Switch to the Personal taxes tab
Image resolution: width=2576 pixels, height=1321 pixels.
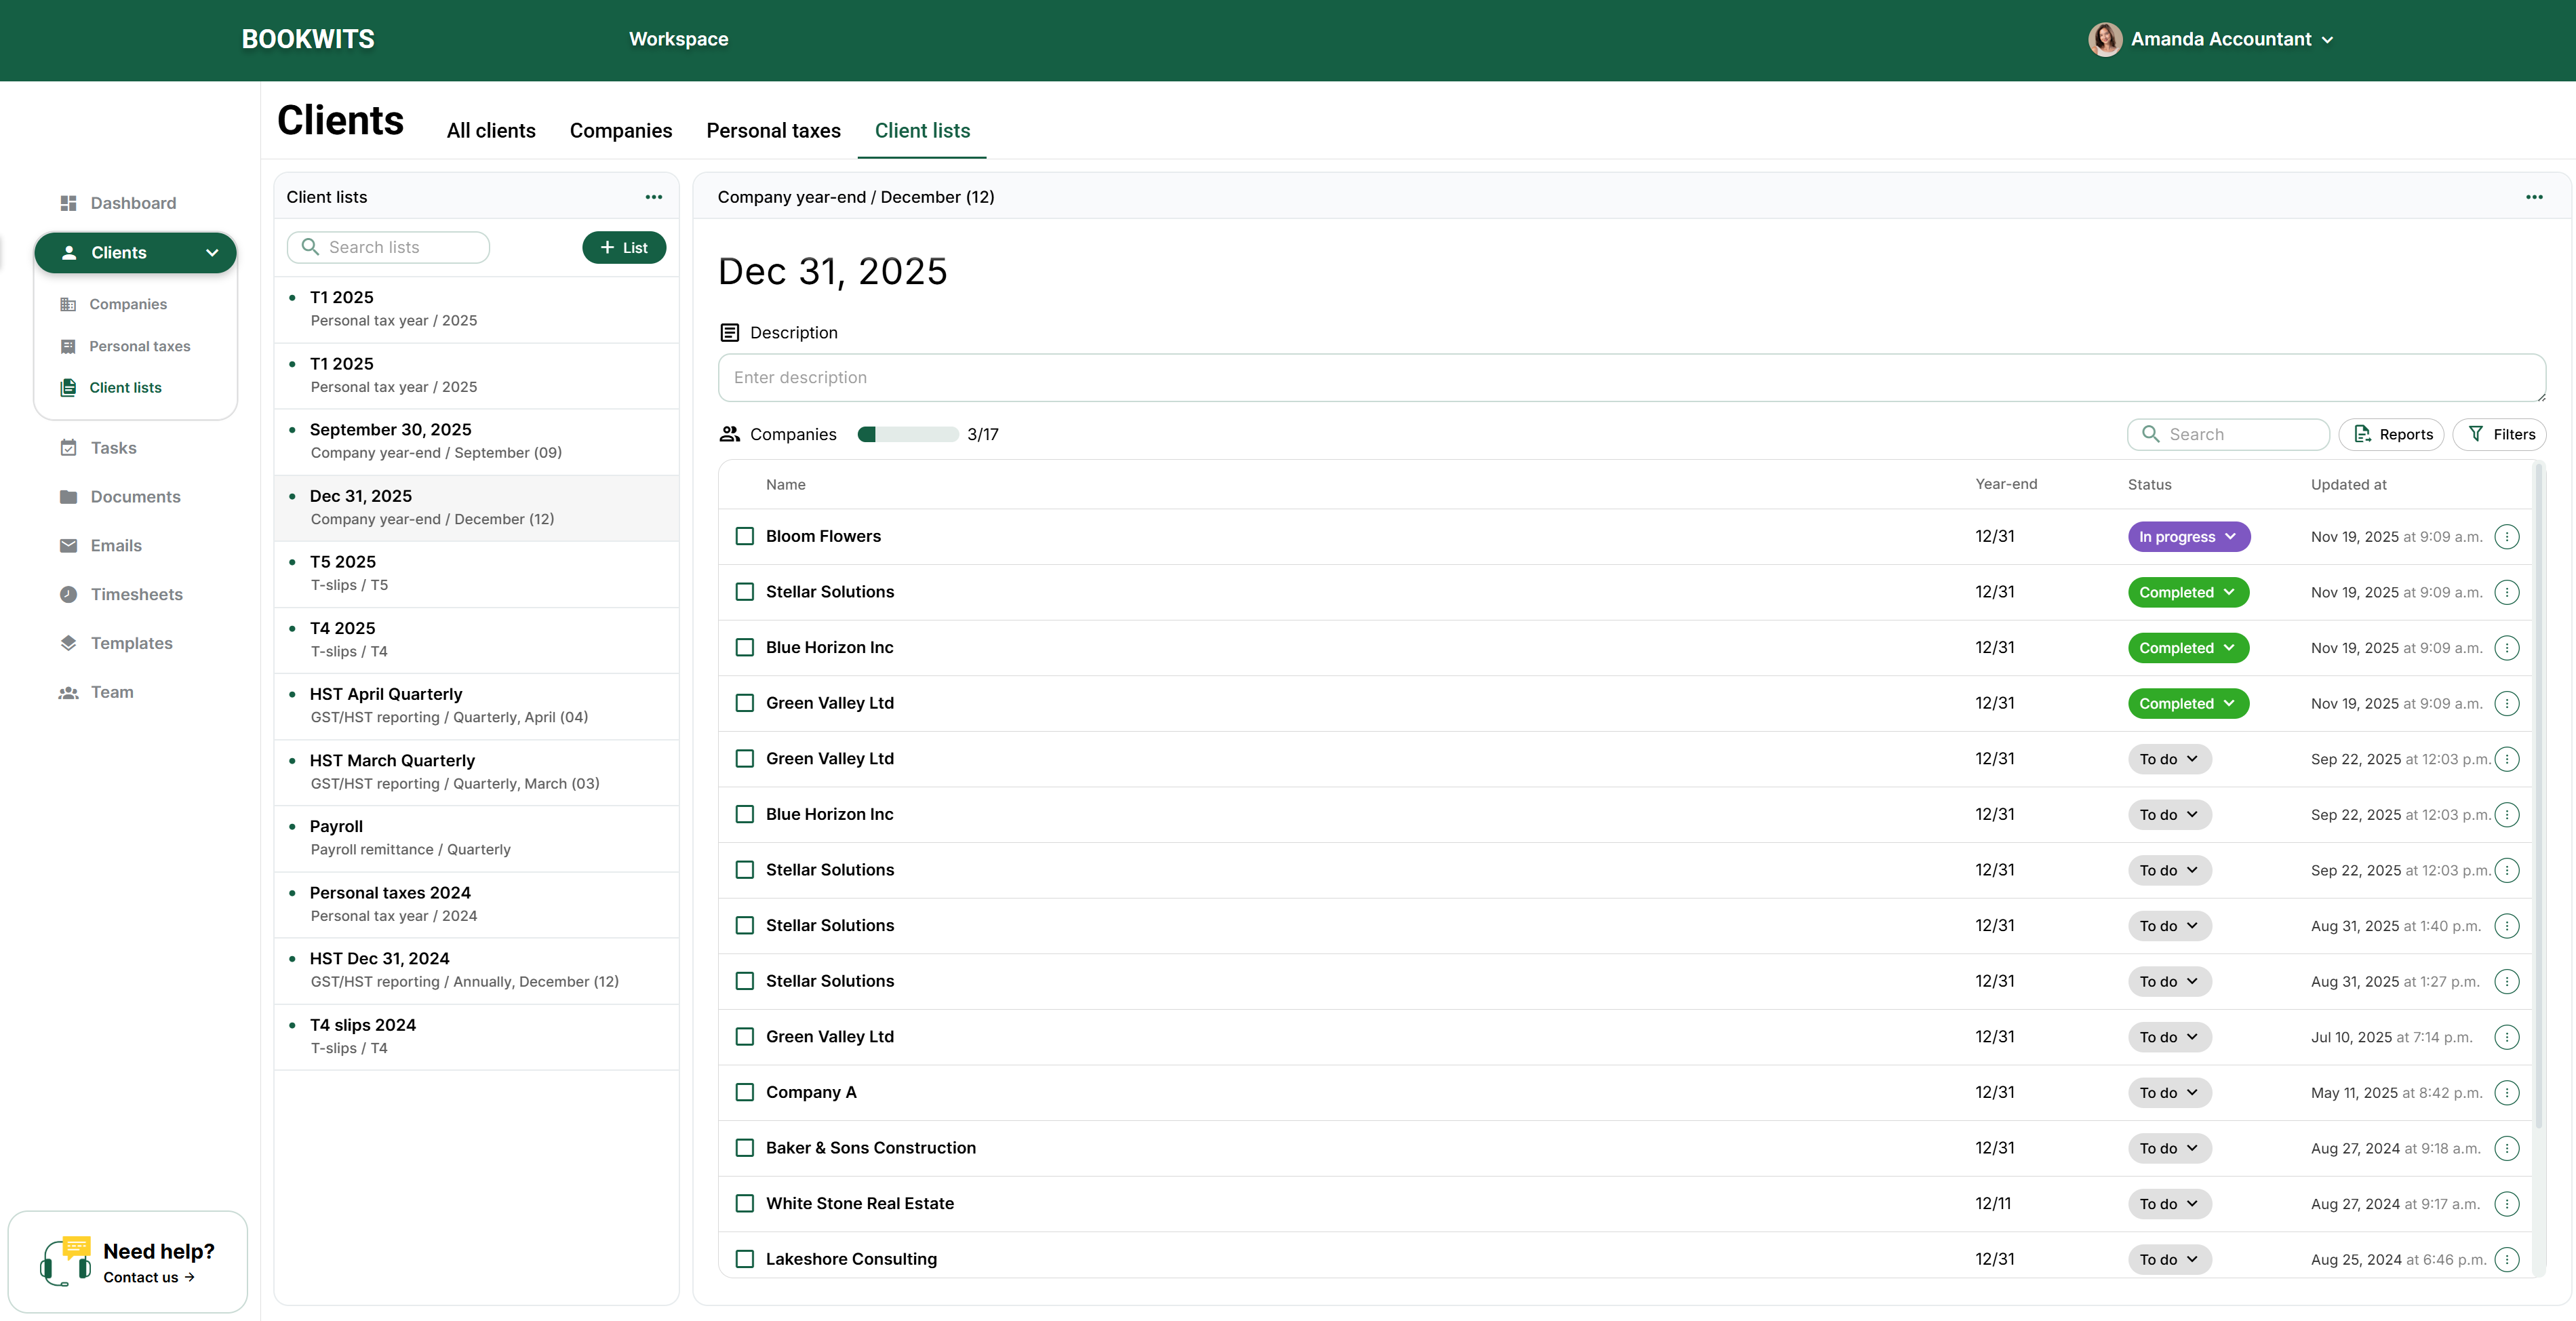coord(773,131)
